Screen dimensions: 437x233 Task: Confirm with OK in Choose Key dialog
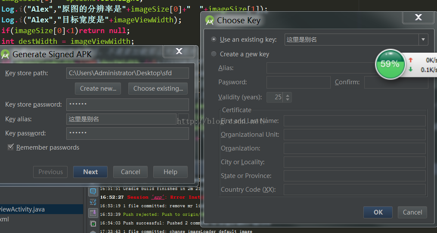click(x=378, y=212)
